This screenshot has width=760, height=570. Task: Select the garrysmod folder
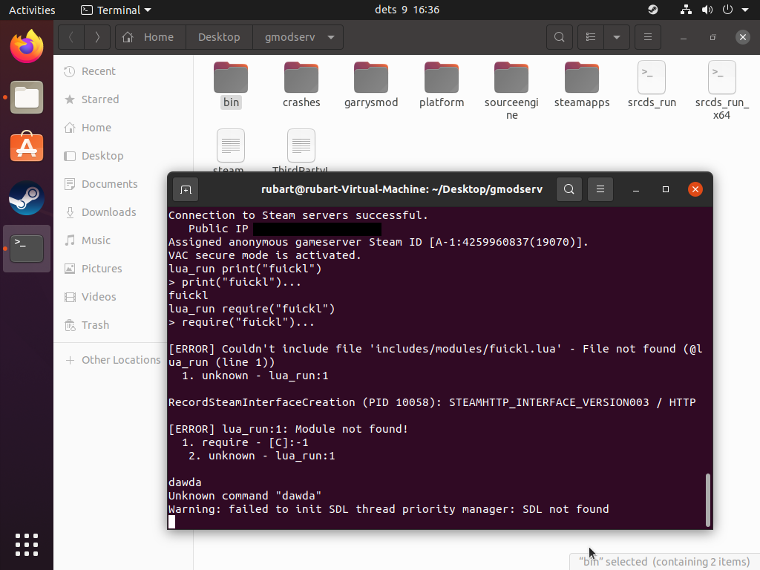[x=371, y=85]
